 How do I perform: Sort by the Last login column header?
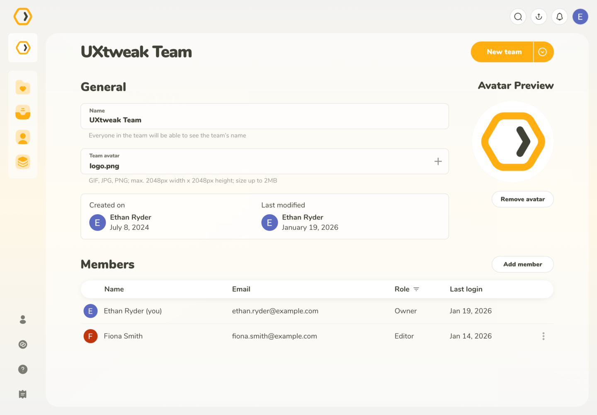click(466, 289)
